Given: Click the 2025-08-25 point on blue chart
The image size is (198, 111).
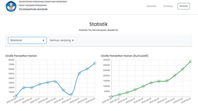Looking at the screenshot, I should click(24, 88).
